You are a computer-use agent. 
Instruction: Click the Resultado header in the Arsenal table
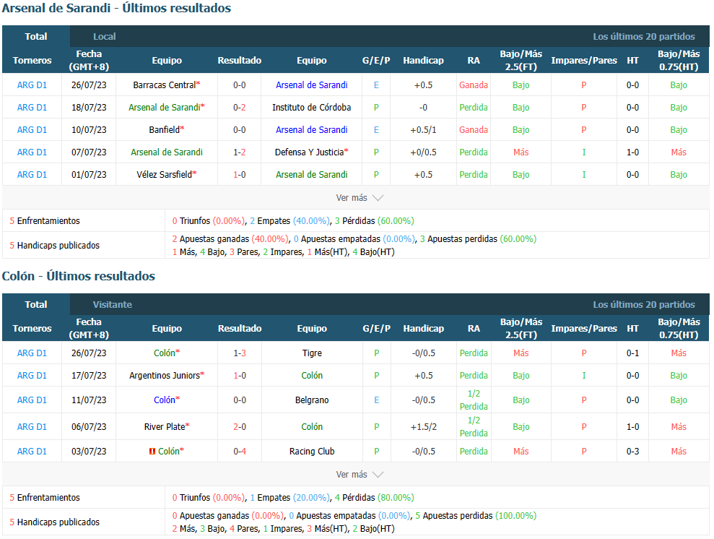click(x=240, y=60)
